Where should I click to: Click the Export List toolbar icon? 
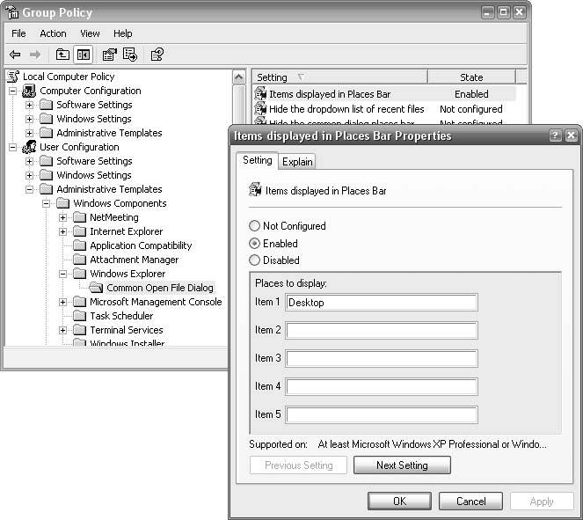130,55
